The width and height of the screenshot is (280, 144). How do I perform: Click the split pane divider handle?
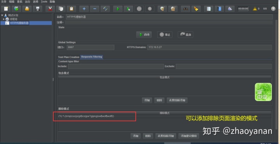(x=53, y=79)
